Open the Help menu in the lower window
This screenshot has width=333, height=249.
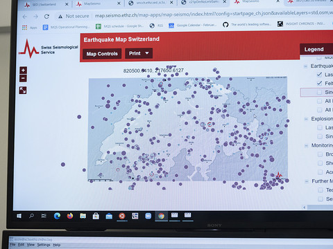56,245
